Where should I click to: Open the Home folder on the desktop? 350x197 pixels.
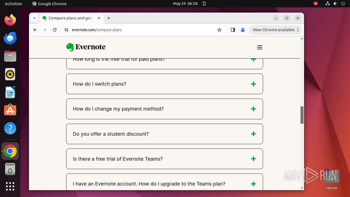331,179
